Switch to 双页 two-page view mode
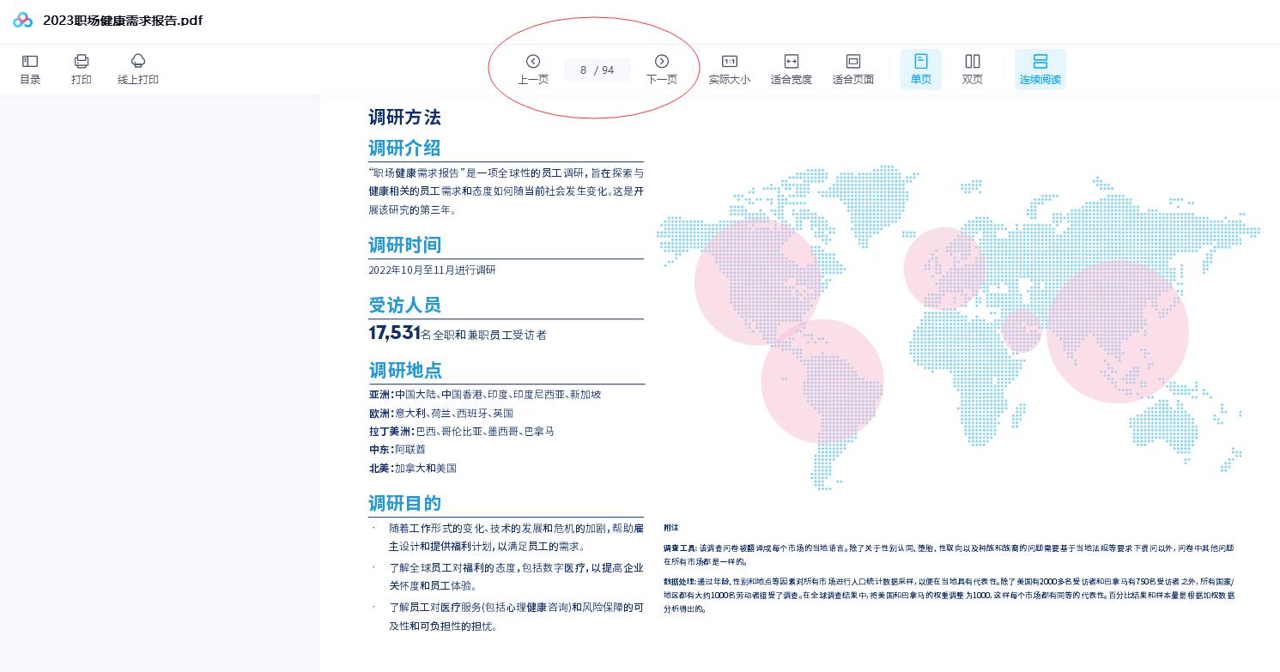The image size is (1280, 672). pos(972,69)
